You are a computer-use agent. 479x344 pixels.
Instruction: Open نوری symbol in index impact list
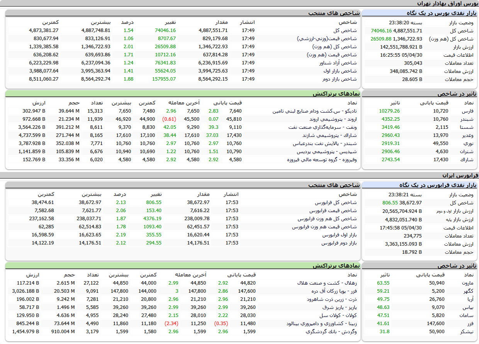tap(469, 143)
